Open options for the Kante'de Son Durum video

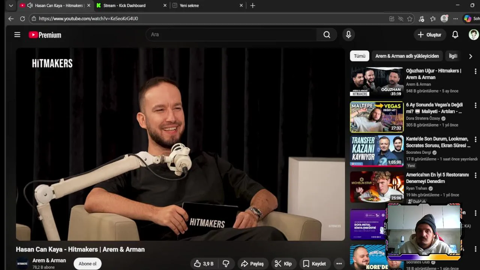tap(475, 139)
